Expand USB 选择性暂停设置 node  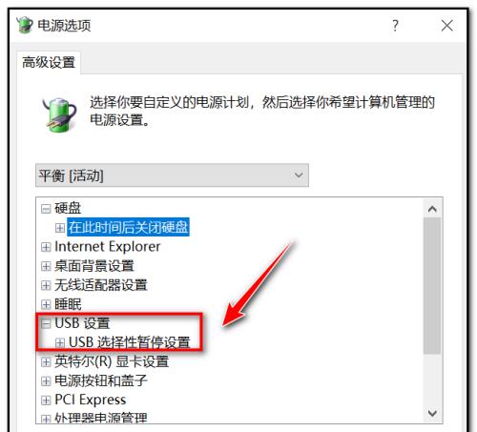click(x=60, y=342)
